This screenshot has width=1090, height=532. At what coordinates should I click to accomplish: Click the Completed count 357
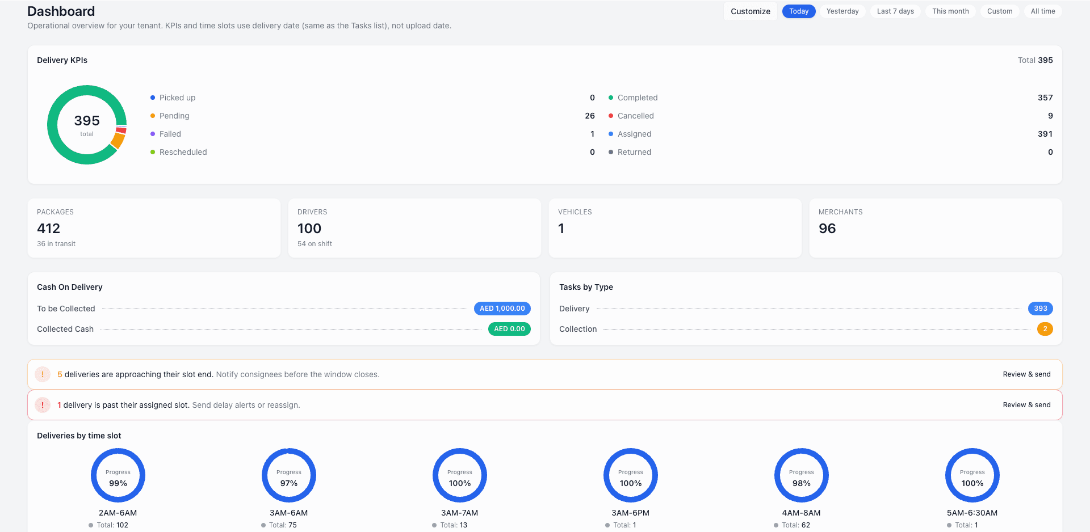[x=1045, y=98]
